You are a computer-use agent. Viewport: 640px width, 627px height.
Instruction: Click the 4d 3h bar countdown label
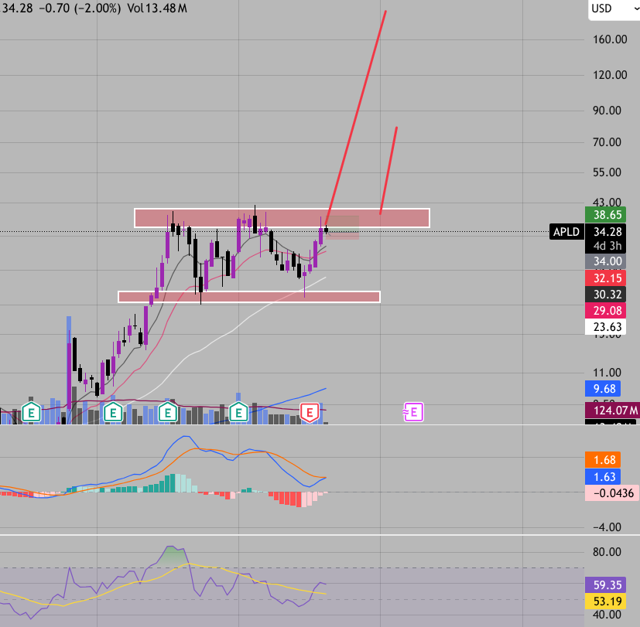click(607, 246)
